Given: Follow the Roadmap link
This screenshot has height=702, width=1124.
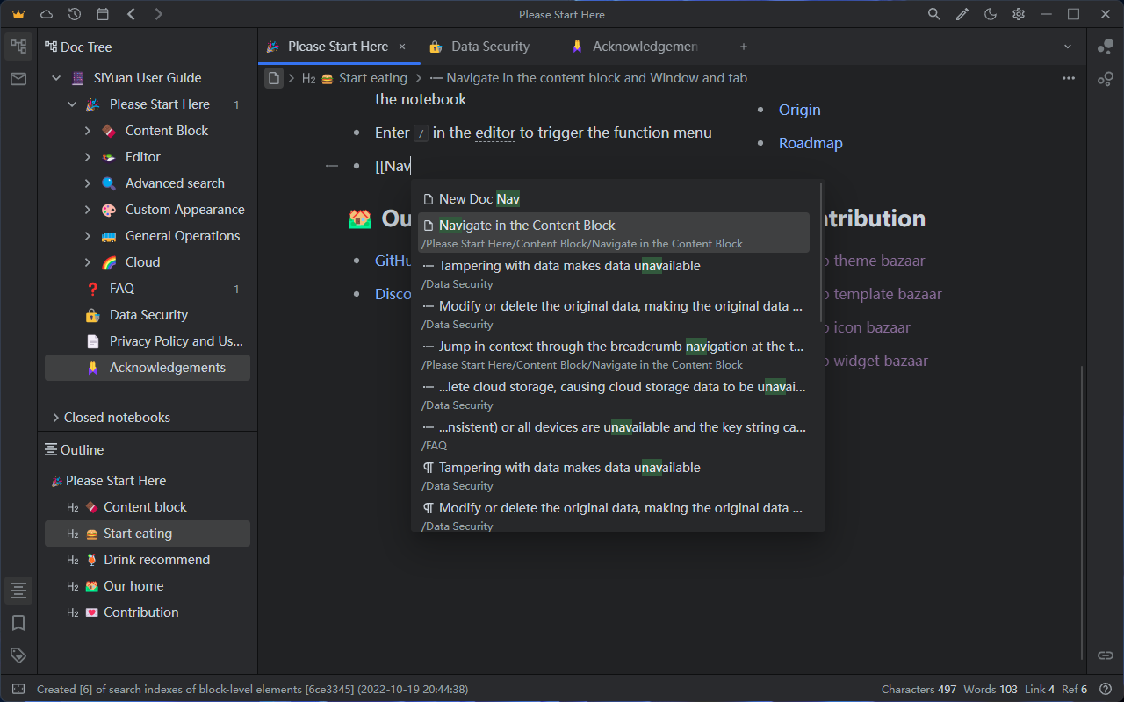Looking at the screenshot, I should click(x=811, y=143).
